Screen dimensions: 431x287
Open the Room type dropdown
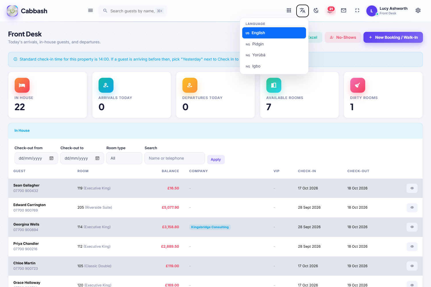tap(124, 158)
